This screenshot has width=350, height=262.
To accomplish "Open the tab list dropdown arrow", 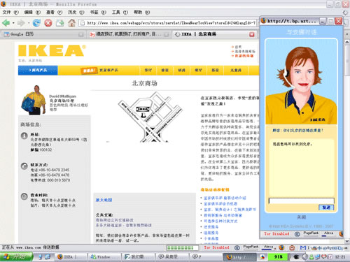I will tap(347, 34).
